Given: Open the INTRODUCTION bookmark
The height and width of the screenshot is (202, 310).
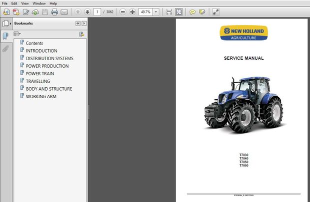Looking at the screenshot, I should [x=41, y=51].
